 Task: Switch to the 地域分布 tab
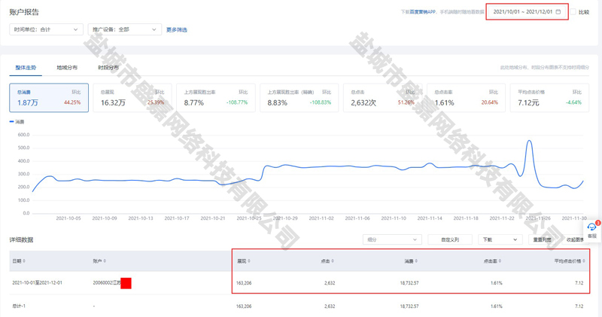[x=67, y=68]
